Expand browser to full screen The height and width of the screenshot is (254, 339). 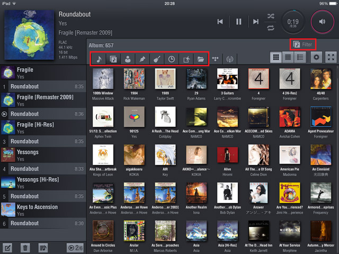click(330, 57)
